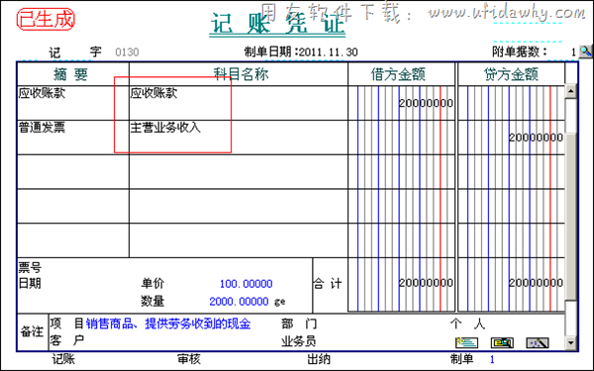This screenshot has width=594, height=371.
Task: Click the unit price value 100.00000
Action: (x=246, y=284)
